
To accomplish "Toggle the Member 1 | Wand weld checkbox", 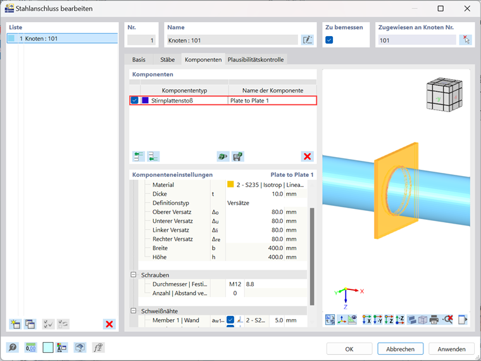I will (x=230, y=320).
